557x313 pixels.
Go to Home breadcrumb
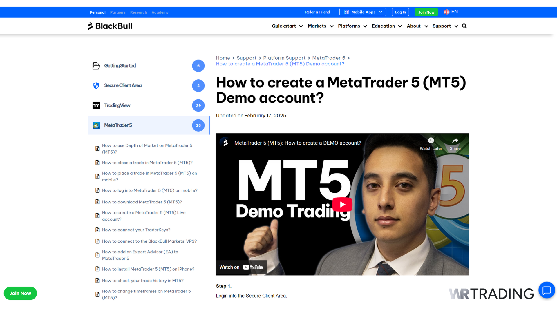coord(223,58)
